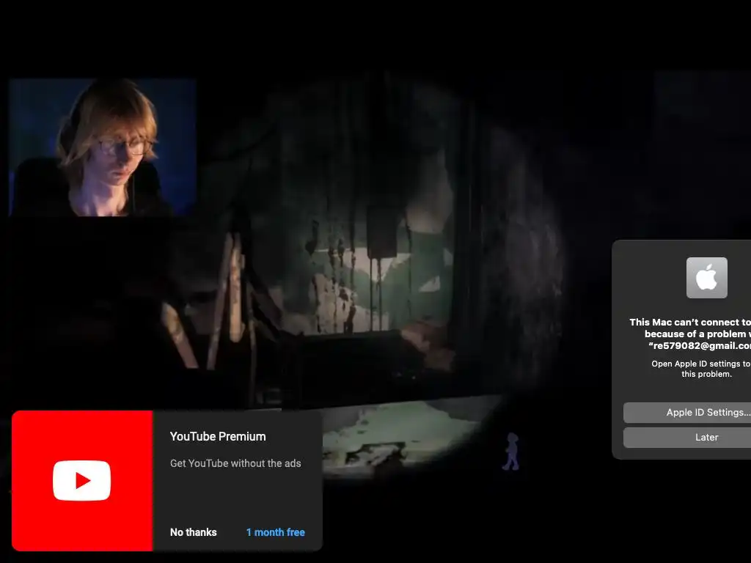Click the red YouTube logo tile
Screen dimensions: 751x563
(x=82, y=480)
